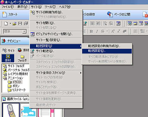The width and height of the screenshot is (148, 117).
Task: Switch to the サイト tab
Action: pyautogui.click(x=9, y=50)
